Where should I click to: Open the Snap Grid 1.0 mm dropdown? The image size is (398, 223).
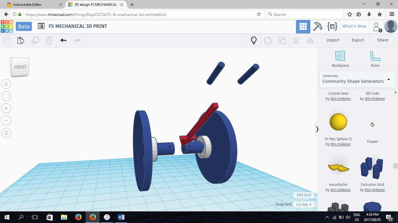pyautogui.click(x=303, y=204)
